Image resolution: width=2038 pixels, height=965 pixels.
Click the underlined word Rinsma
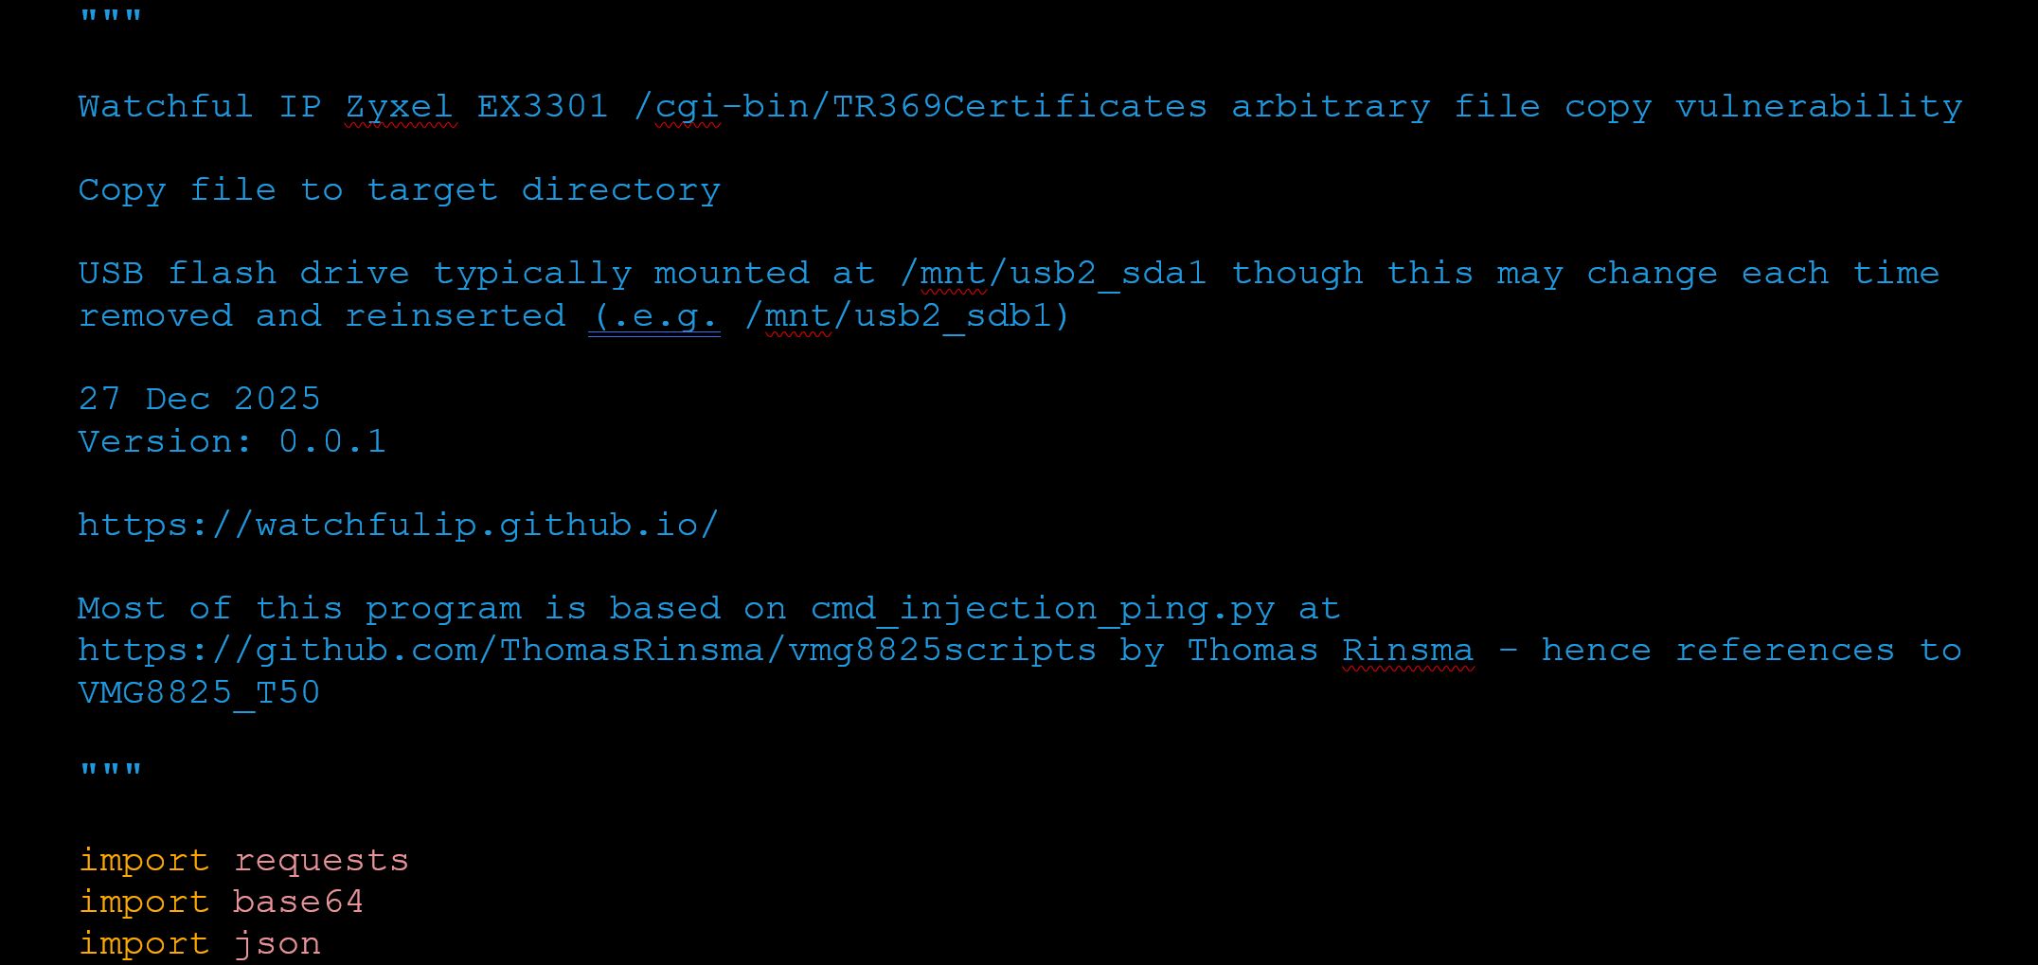(1407, 651)
